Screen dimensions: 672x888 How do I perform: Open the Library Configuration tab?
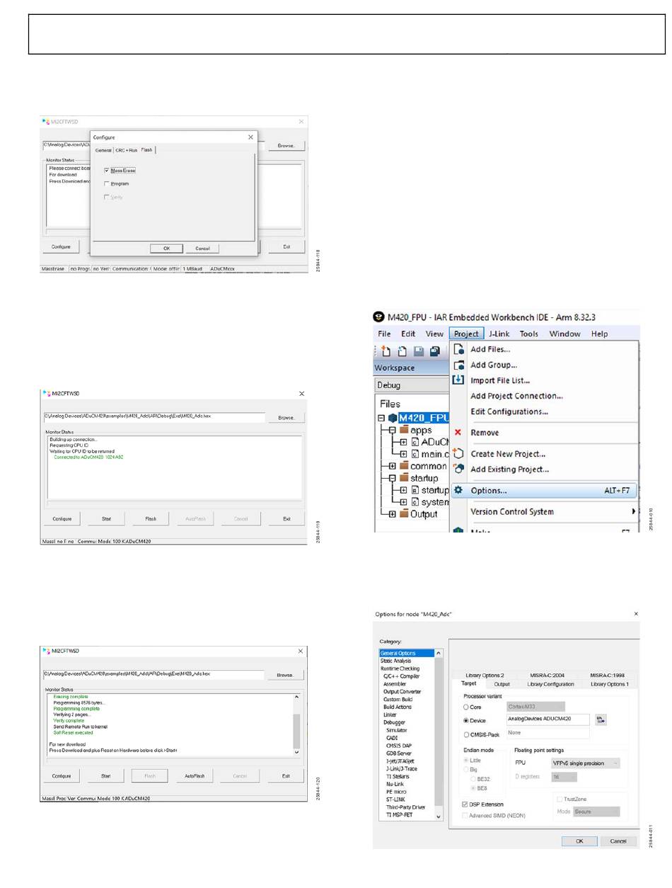tap(550, 684)
